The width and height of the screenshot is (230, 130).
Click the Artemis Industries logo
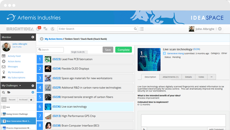34,17
